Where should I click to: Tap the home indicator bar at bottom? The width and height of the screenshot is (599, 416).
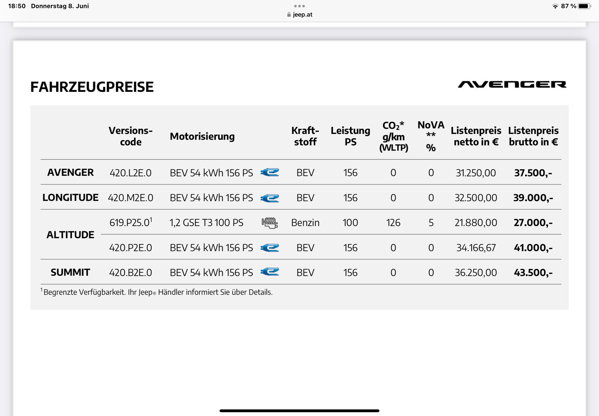coord(299,411)
